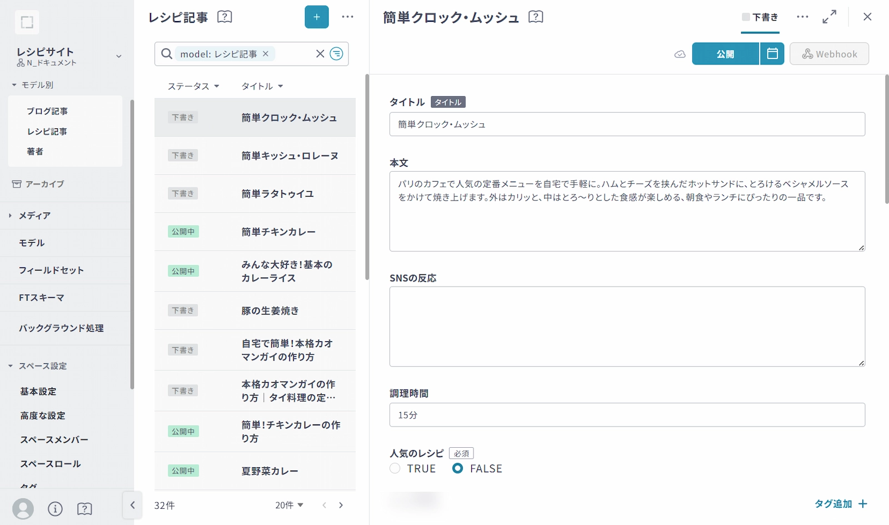This screenshot has width=889, height=525.
Task: Collapse the sidebar with the left chevron
Action: tap(132, 505)
